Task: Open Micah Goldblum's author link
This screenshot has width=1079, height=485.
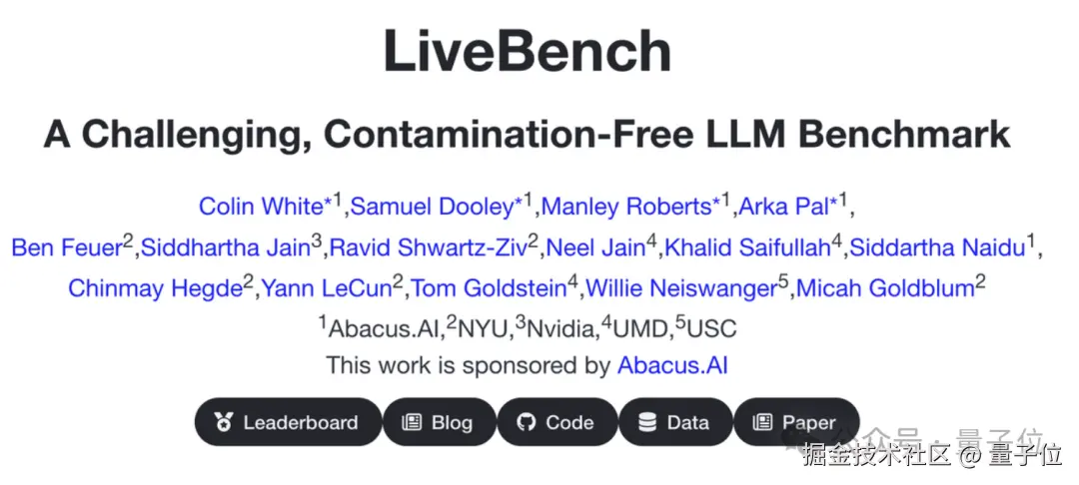Action: click(886, 289)
